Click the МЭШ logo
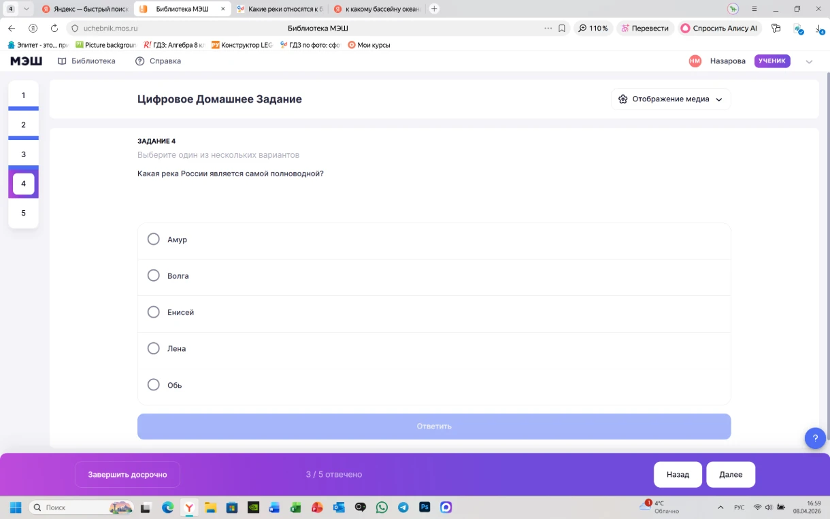Screen dimensions: 830x519 pos(26,61)
